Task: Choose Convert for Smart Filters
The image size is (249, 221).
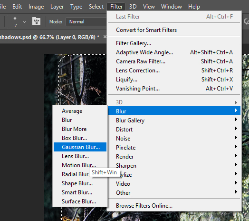Action: point(174,30)
